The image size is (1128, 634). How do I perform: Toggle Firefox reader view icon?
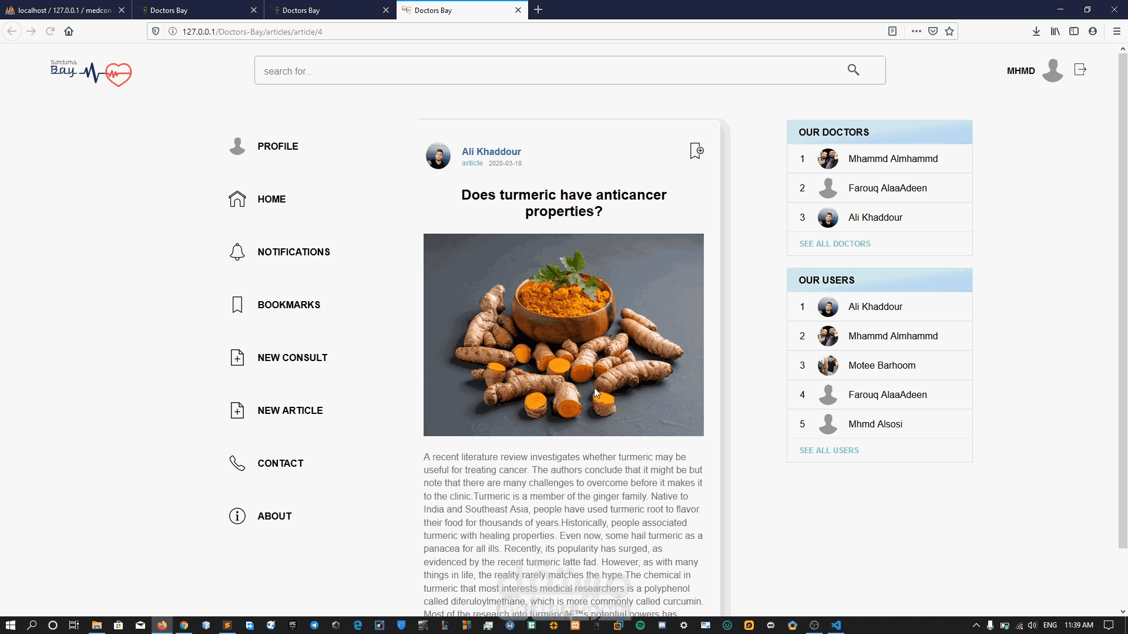point(892,31)
